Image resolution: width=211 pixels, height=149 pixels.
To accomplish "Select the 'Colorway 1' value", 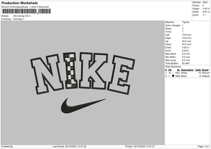I will [19, 19].
